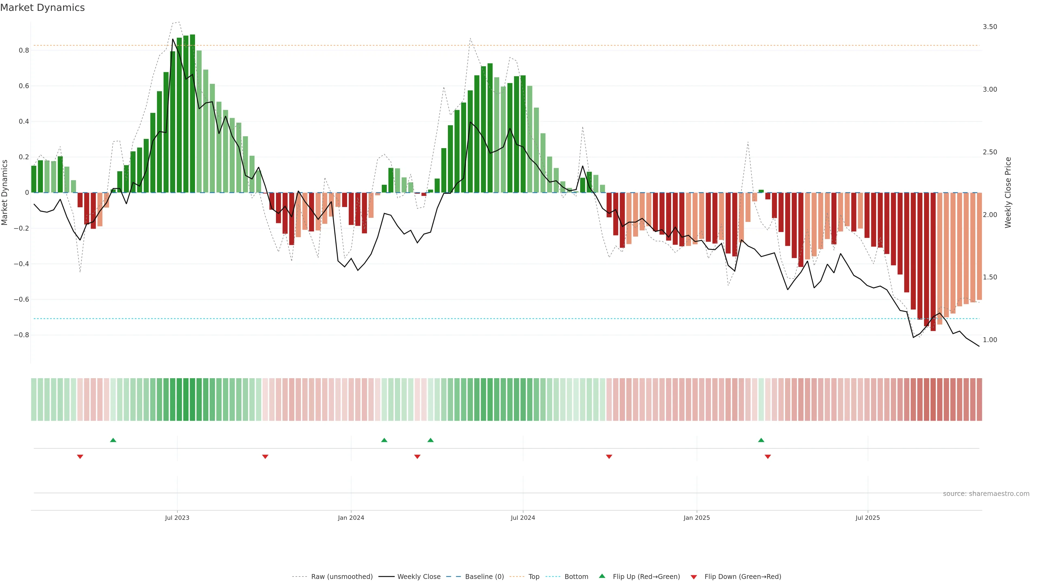The width and height of the screenshot is (1043, 586).
Task: Click the source: sharemaestro.com text
Action: coord(986,494)
